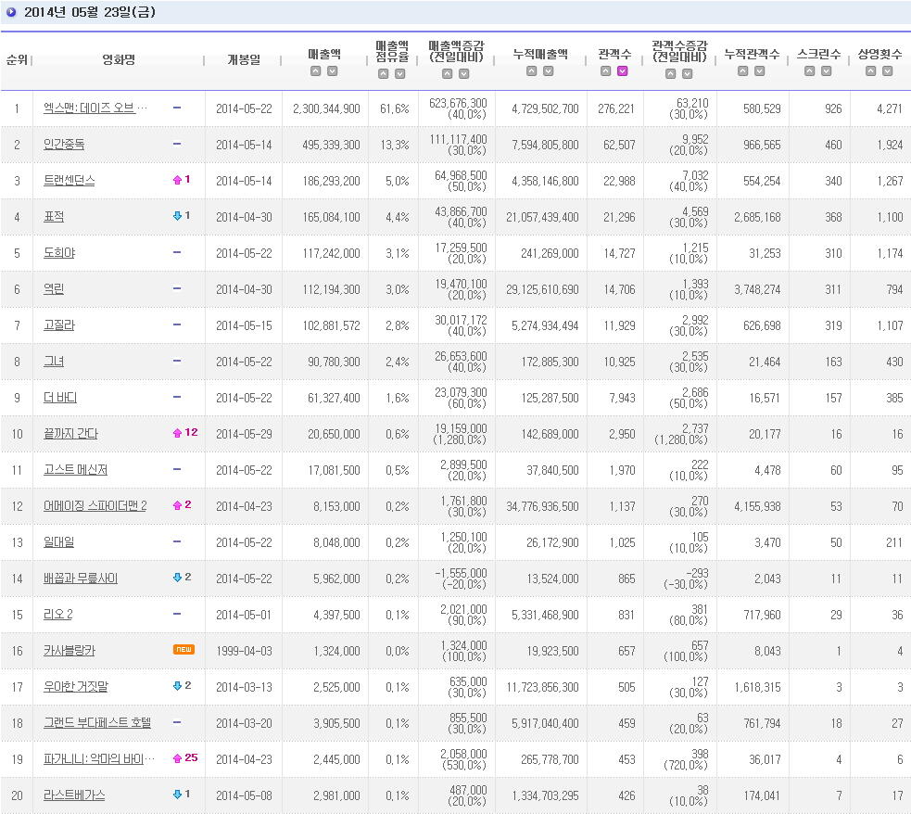Sort 매출액 점유율 column ascending
Viewport: 911px width, 814px height.
(383, 74)
